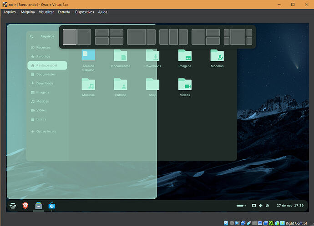
Task: Open the Zorin start menu icon
Action: [x=14, y=206]
